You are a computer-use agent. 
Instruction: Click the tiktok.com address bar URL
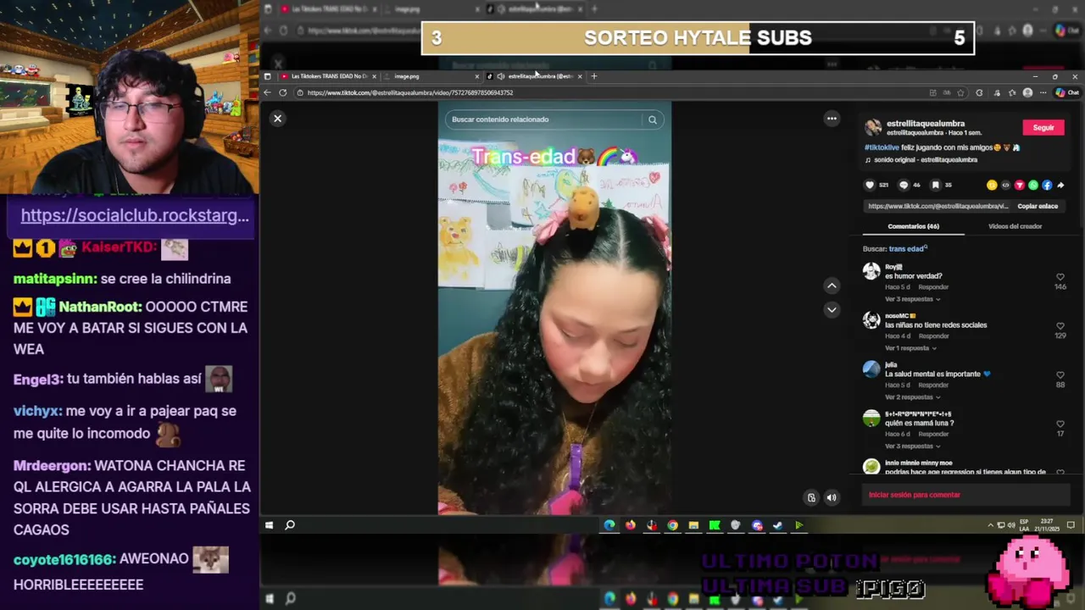[x=410, y=92]
